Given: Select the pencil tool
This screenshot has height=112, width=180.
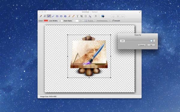Looking at the screenshot, I should pyautogui.click(x=73, y=16).
